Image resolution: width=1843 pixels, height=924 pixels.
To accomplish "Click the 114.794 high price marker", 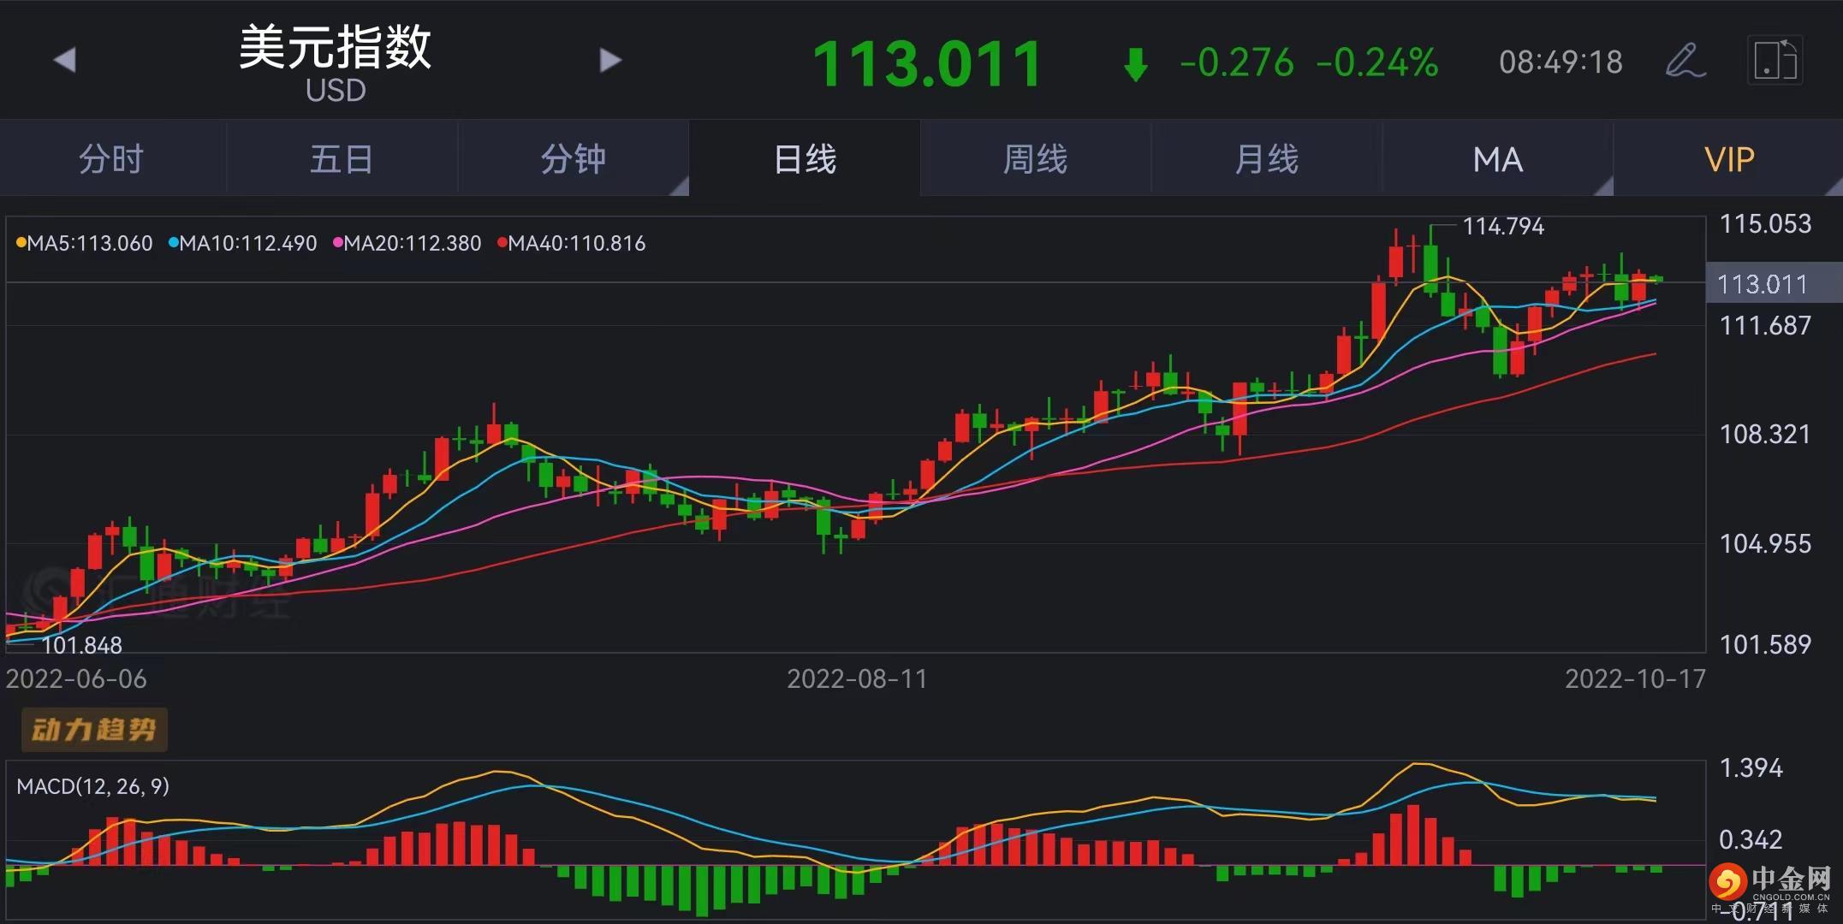I will coord(1503,226).
